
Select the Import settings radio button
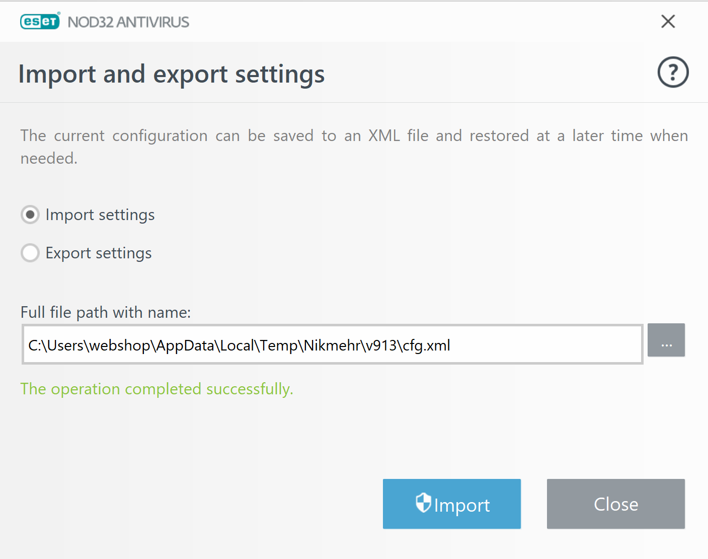(x=30, y=215)
